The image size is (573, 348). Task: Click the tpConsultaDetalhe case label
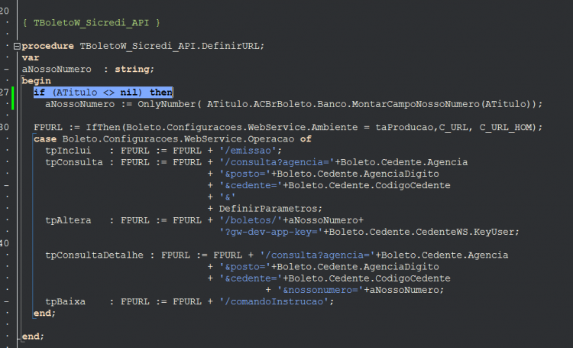tap(94, 255)
